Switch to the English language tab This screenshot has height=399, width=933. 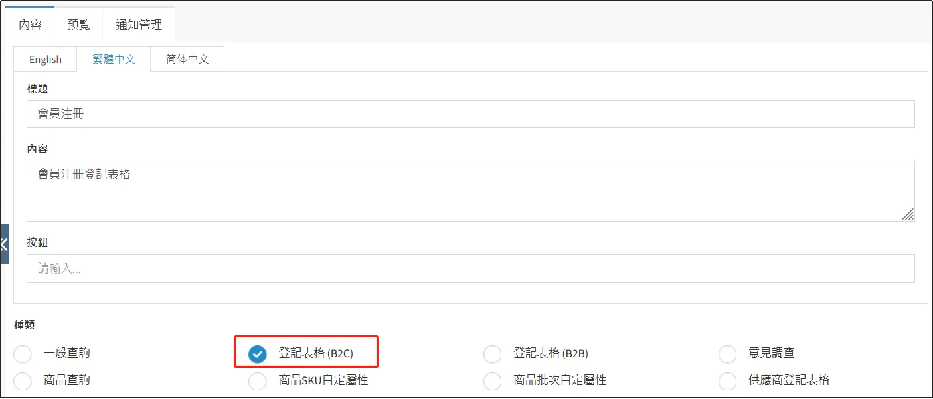[45, 60]
